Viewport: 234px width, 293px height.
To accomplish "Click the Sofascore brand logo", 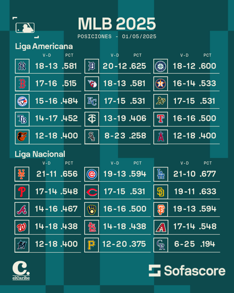I will click(x=187, y=270).
